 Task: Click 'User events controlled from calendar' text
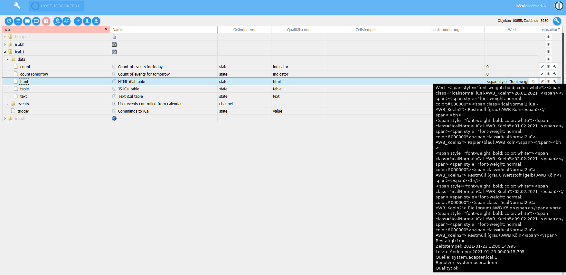150,104
